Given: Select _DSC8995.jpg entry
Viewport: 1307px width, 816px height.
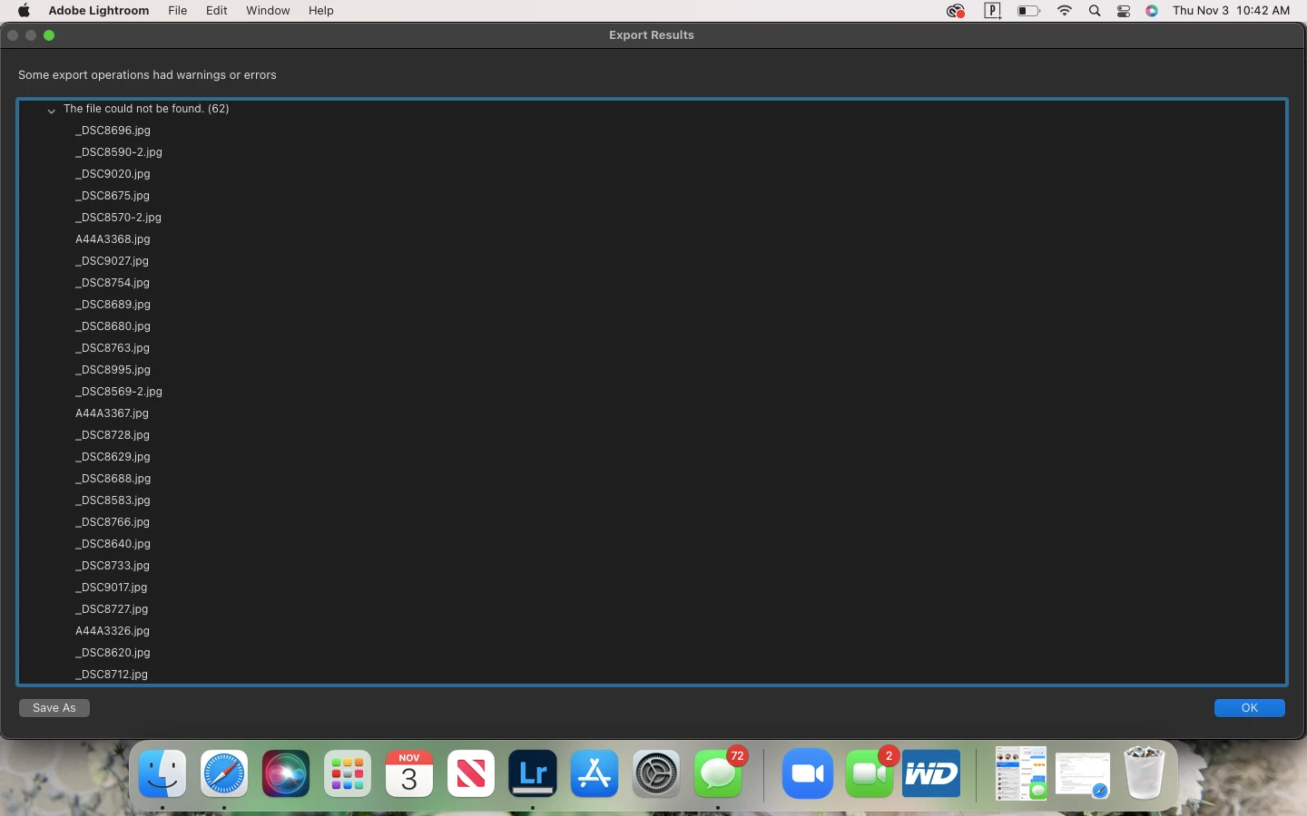Looking at the screenshot, I should pyautogui.click(x=113, y=370).
